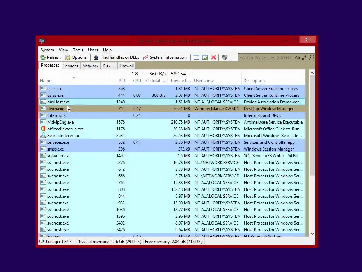Viewport: 362px width, 272px height.
Task: Click Free memory status bar entry
Action: click(174, 242)
